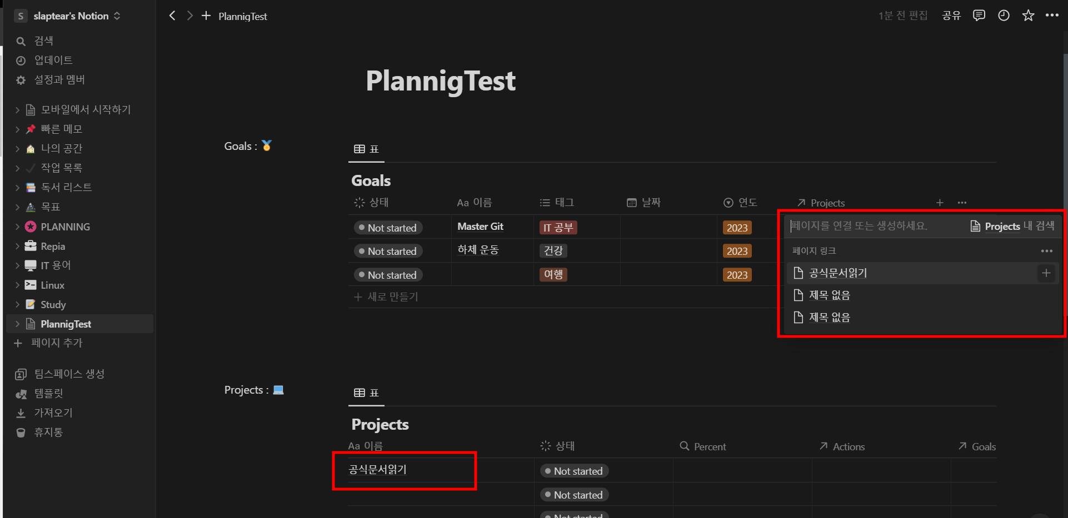Image resolution: width=1068 pixels, height=518 pixels.
Task: Click the 공유 share button
Action: [x=951, y=16]
